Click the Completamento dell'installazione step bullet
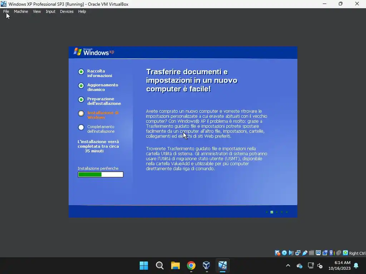 (x=81, y=127)
